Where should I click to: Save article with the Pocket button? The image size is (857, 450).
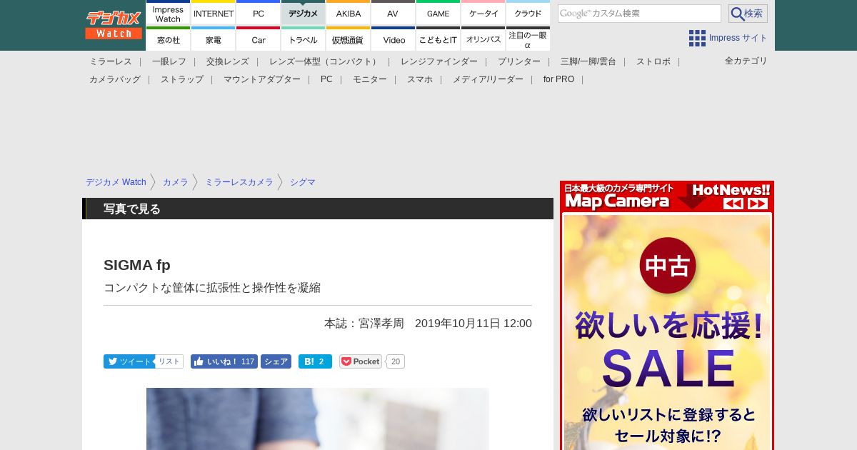coord(361,361)
